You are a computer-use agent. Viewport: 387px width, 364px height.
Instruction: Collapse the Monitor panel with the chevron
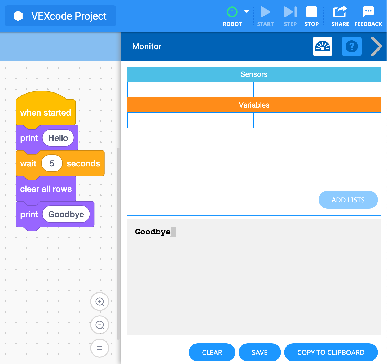[x=376, y=46]
